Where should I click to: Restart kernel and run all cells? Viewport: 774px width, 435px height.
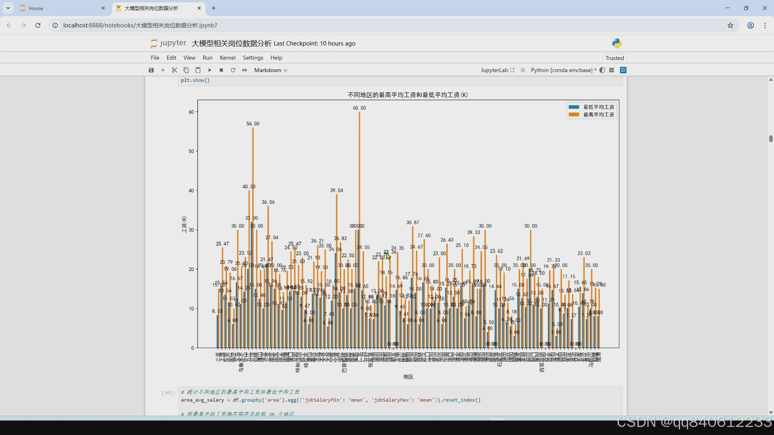pyautogui.click(x=245, y=70)
